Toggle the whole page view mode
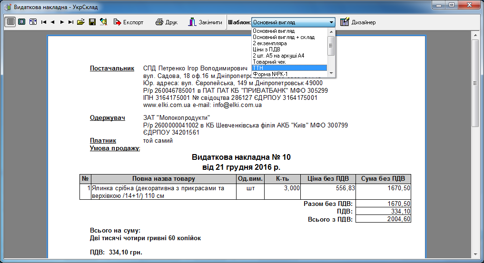The height and width of the screenshot is (263, 484). point(21,22)
